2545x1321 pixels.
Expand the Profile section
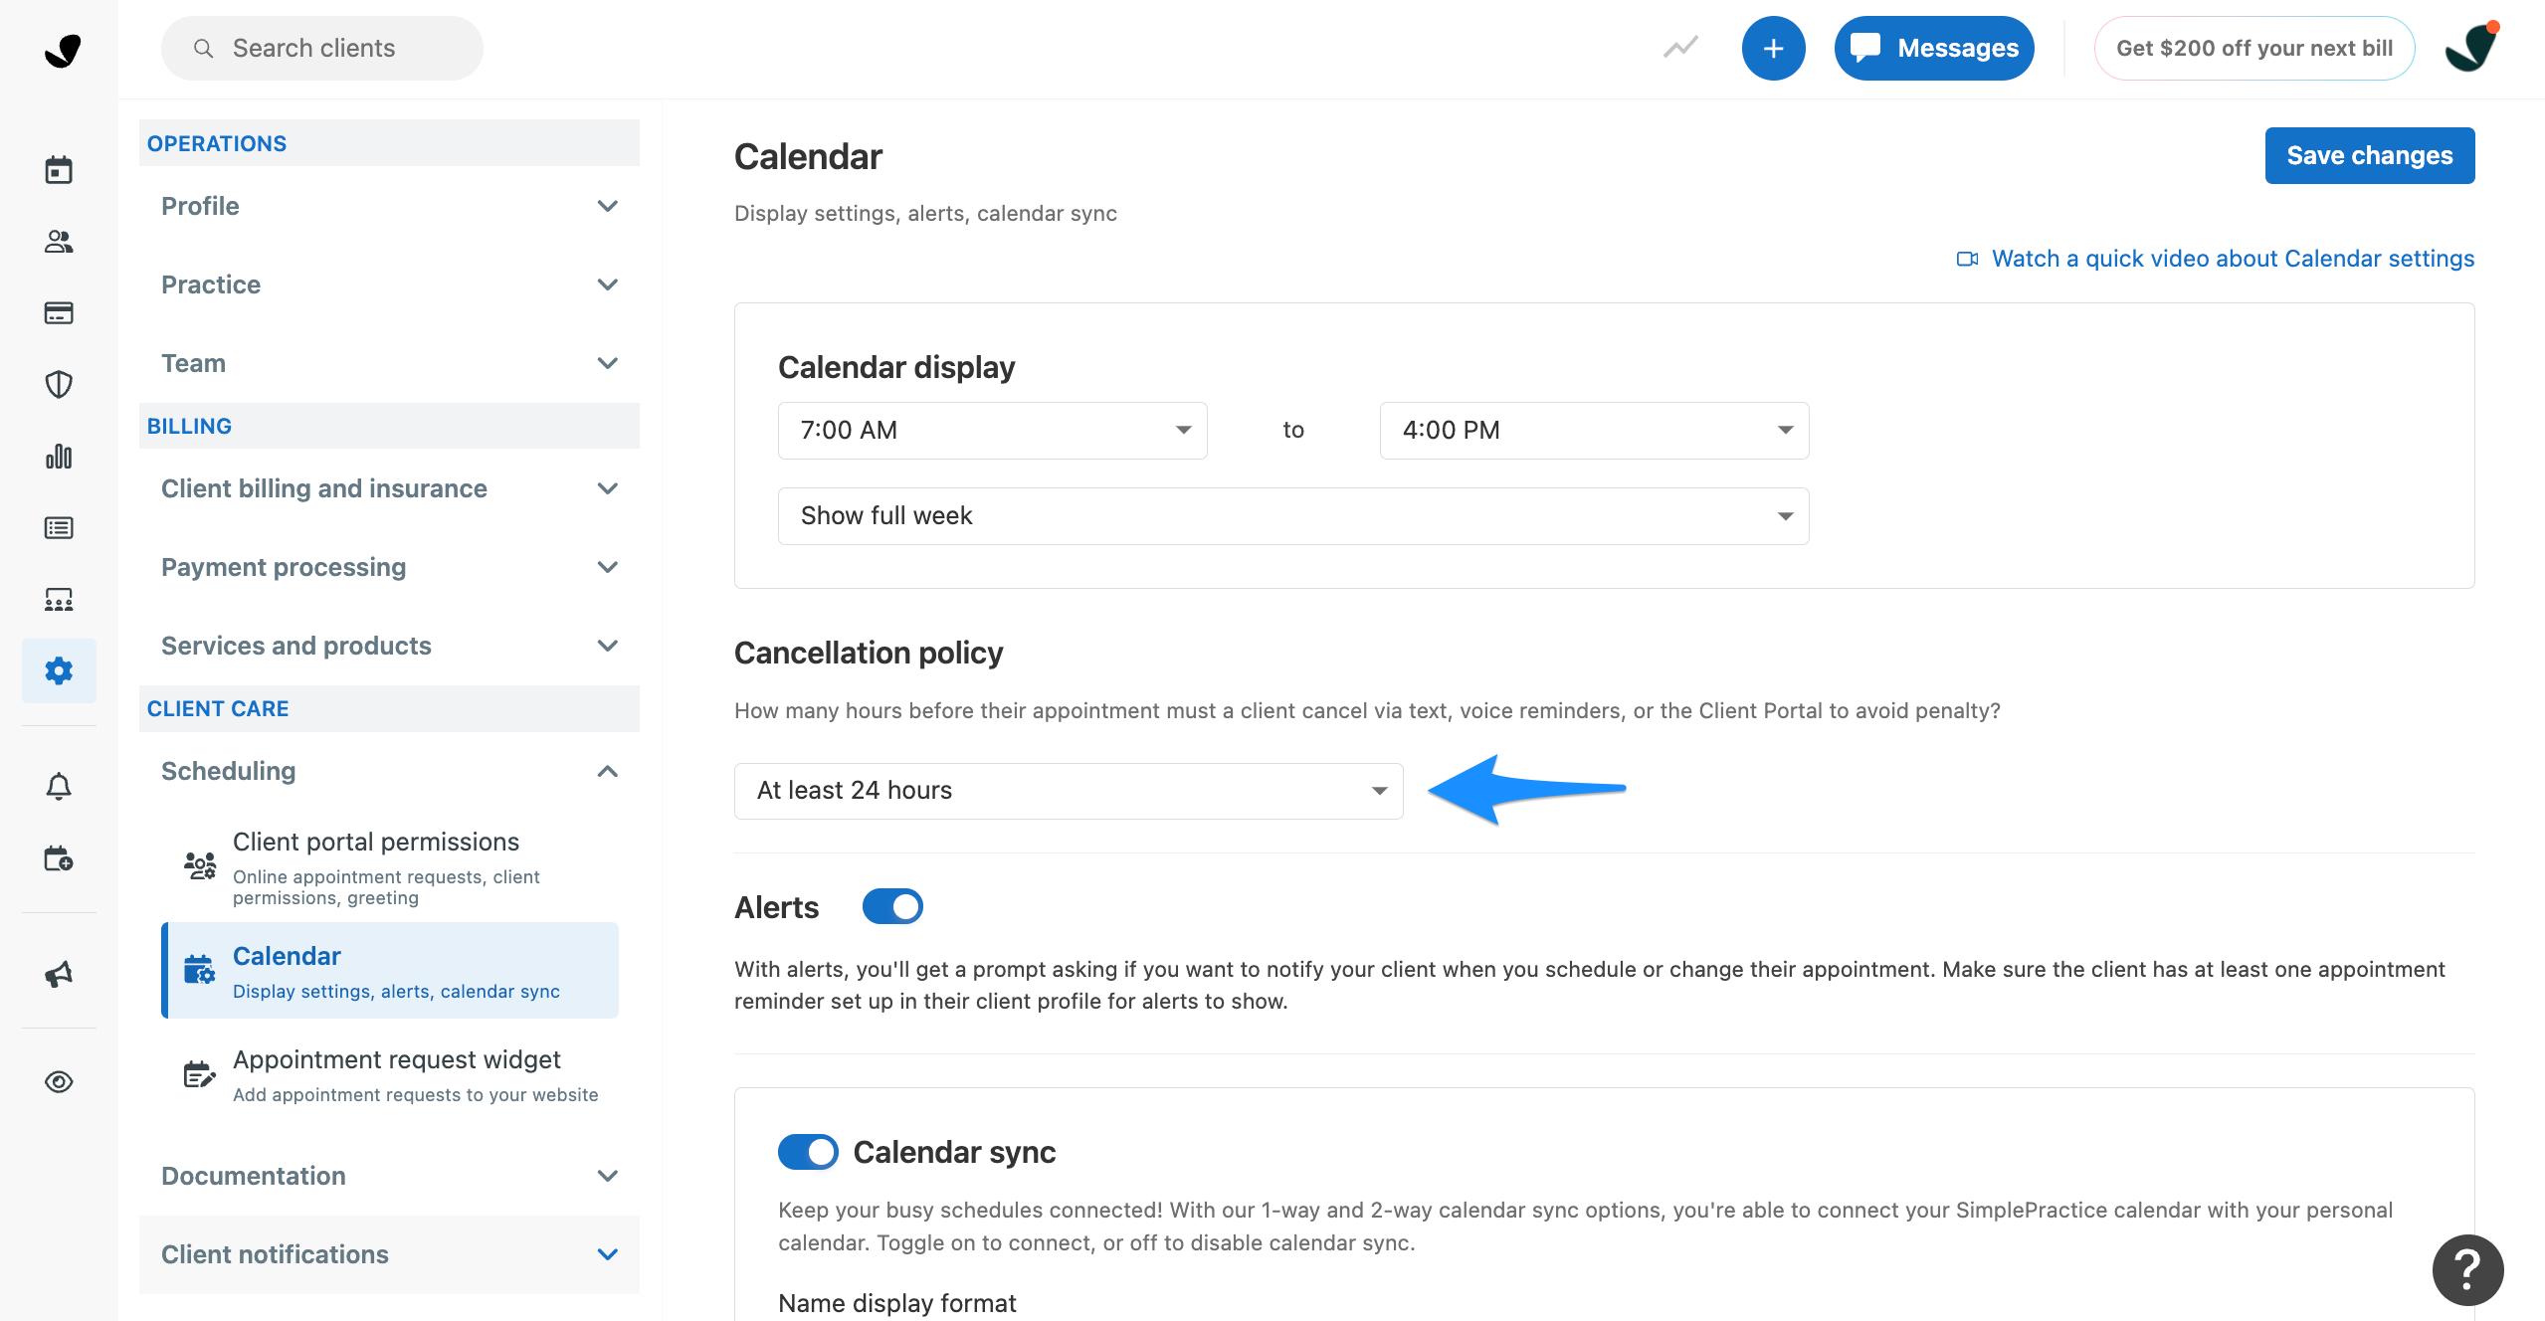point(389,206)
